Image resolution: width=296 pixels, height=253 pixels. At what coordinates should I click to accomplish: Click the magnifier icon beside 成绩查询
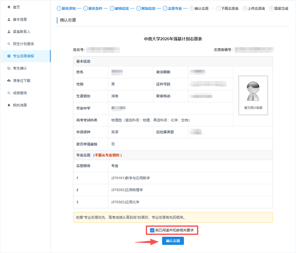9,93
